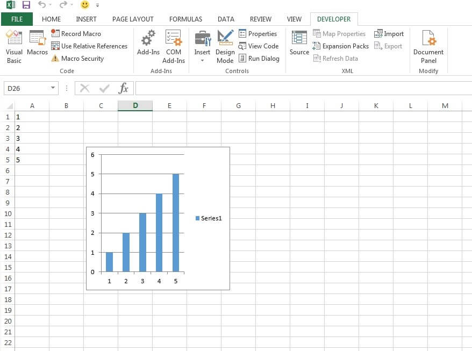Select column D header
472x351 pixels.
tap(135, 106)
